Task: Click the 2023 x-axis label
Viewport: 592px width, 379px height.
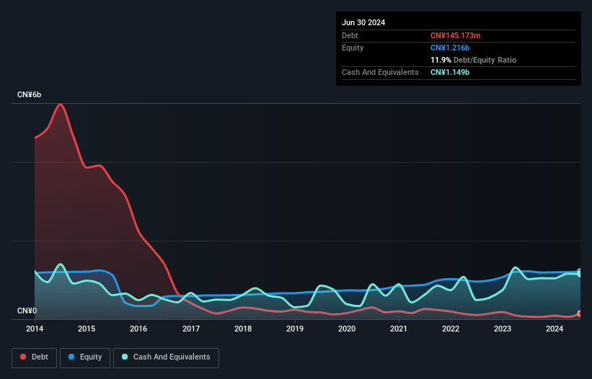Action: 503,329
